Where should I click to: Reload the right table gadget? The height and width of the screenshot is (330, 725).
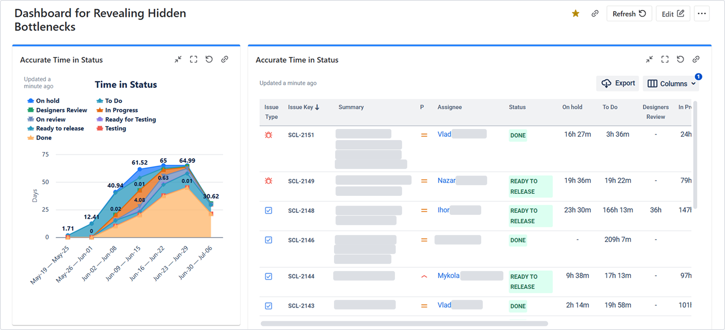[680, 59]
